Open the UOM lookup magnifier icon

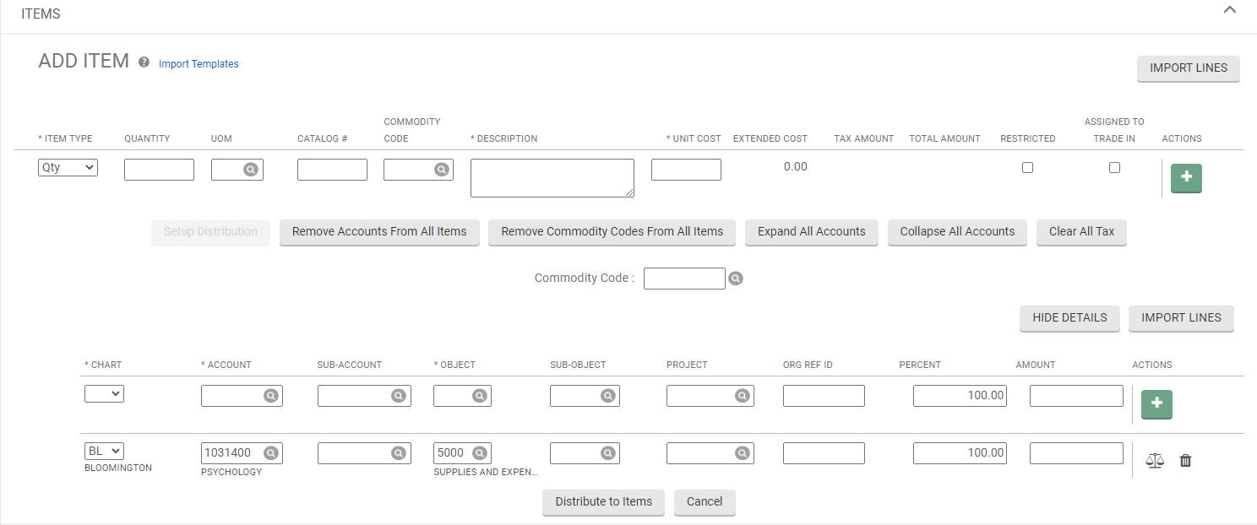[x=250, y=170]
